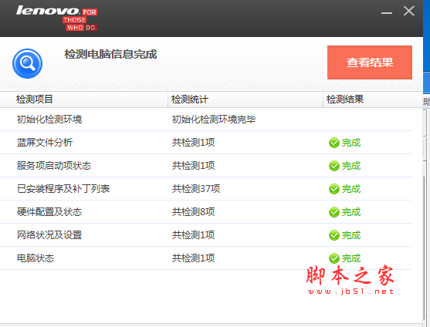Click the blue magnifier scan icon
This screenshot has height=327, width=430.
28,63
